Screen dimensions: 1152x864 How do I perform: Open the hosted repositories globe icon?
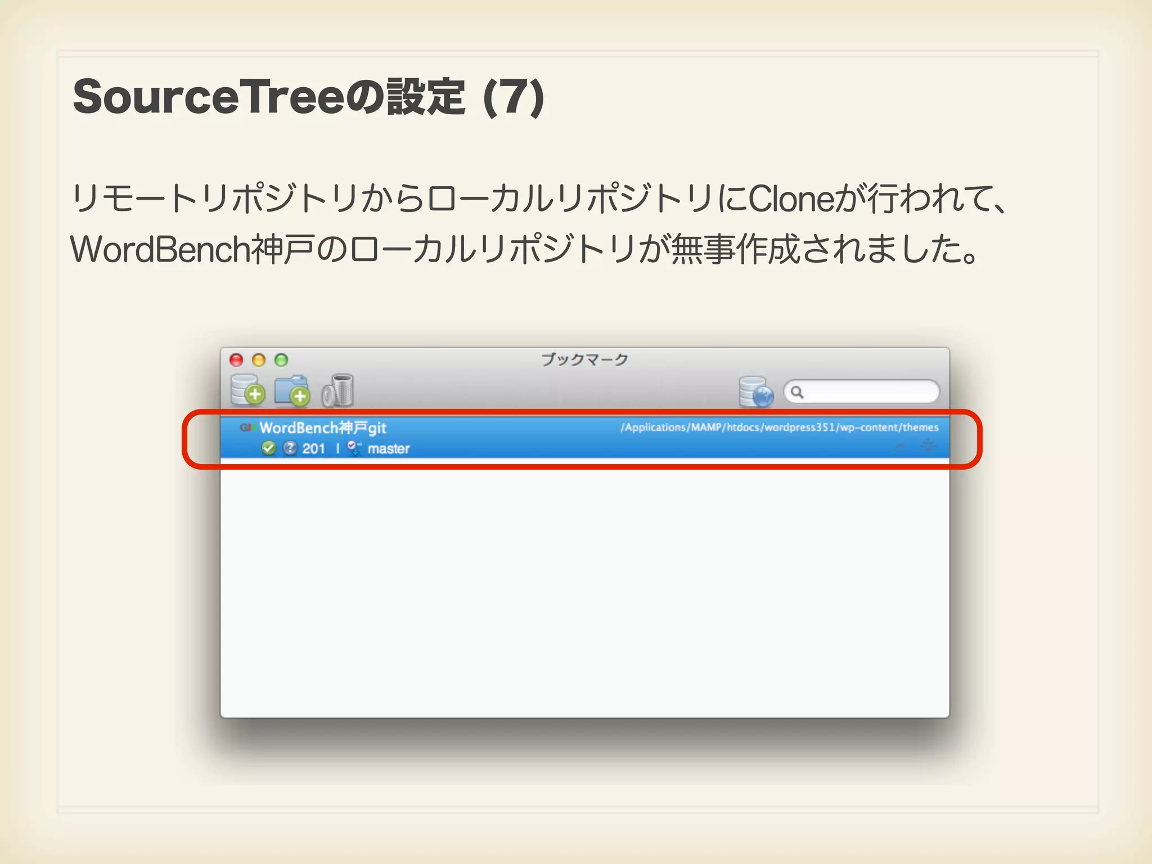point(755,391)
